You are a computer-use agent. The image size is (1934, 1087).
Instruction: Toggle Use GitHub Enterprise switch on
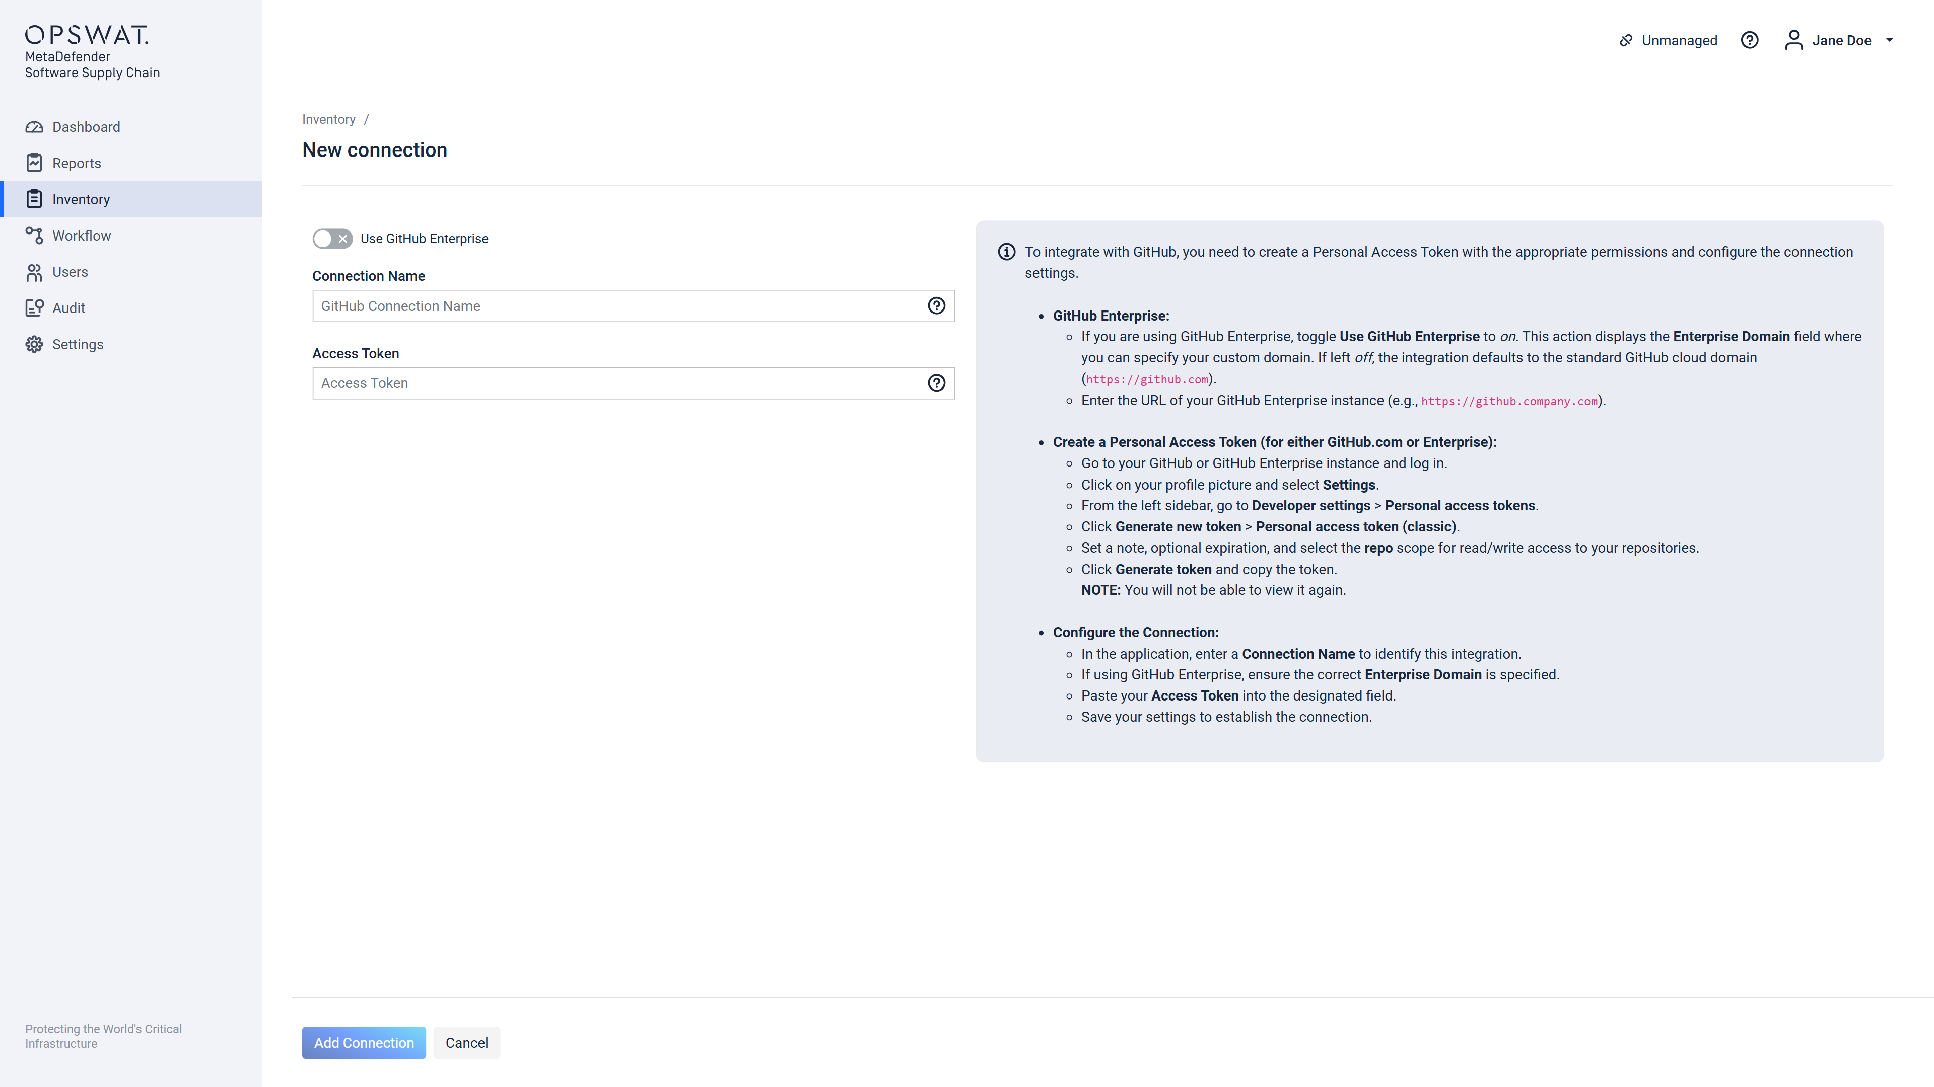coord(332,239)
